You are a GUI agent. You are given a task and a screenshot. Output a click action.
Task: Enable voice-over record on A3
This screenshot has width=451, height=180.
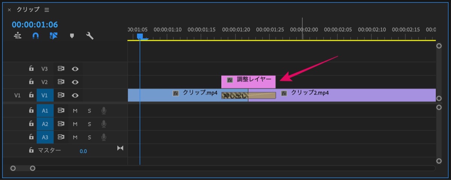coord(103,137)
